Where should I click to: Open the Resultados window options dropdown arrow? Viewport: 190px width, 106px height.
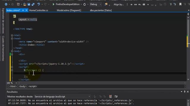(x=181, y=92)
